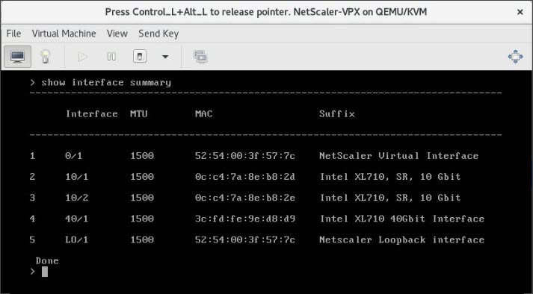Expand the shutdown options dropdown arrow
533x294 pixels.
click(x=165, y=57)
